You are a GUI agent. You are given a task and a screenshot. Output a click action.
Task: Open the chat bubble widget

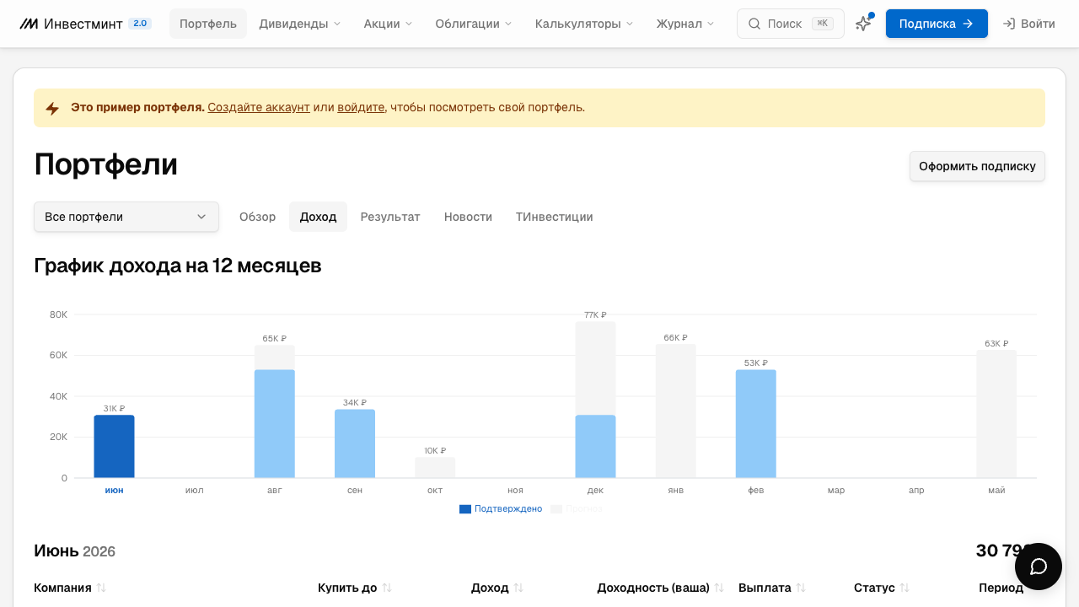(x=1039, y=567)
